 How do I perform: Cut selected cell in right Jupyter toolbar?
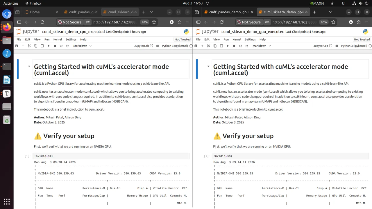point(209,46)
